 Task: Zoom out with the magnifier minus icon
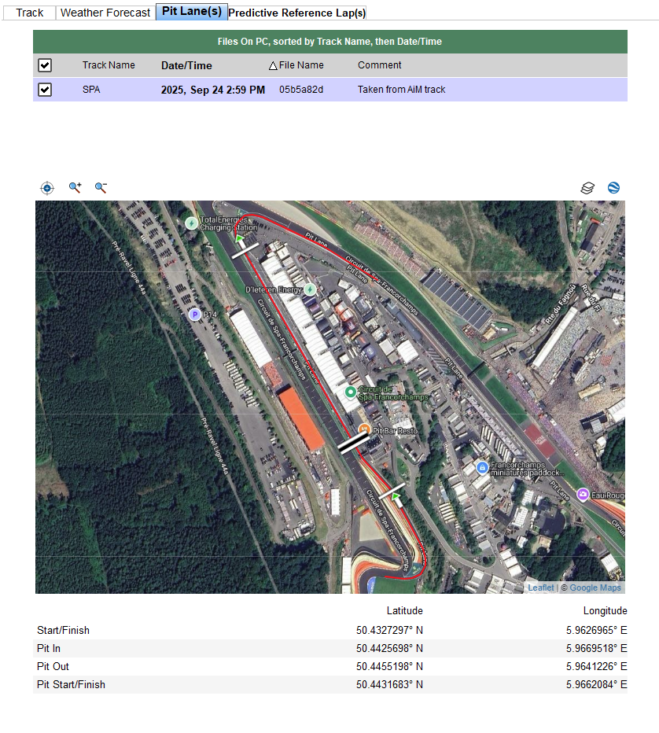click(101, 188)
